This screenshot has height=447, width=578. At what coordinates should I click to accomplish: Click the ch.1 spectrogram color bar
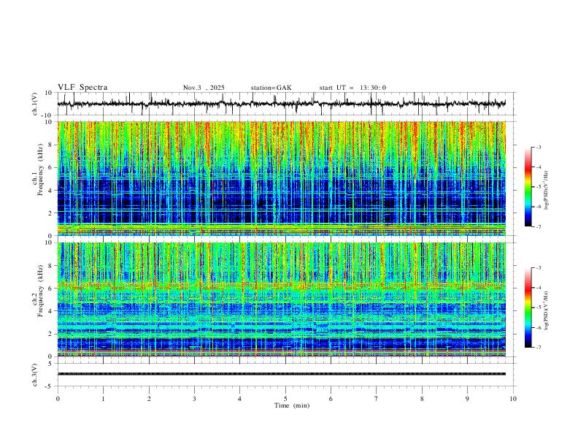528,186
